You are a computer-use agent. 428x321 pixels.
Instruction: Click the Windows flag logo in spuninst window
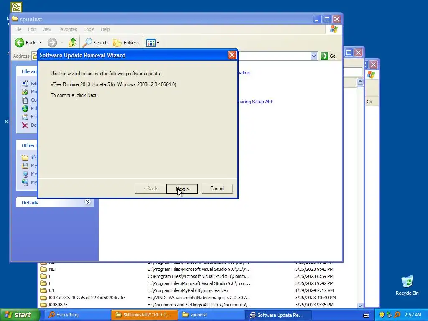tap(334, 29)
